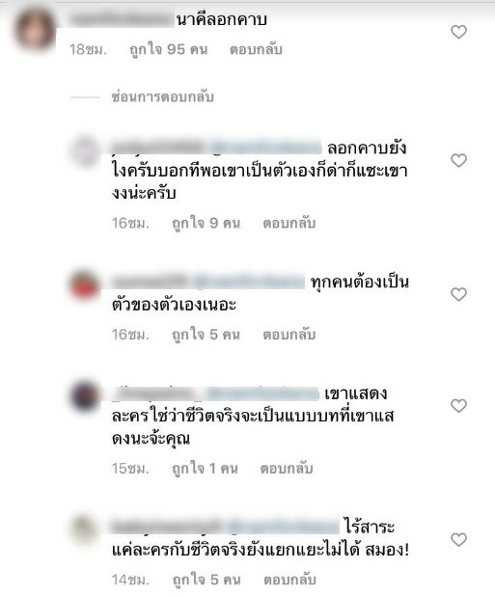495x596 pixels.
Task: Like the top comment liked by 95 people
Action: click(x=459, y=32)
